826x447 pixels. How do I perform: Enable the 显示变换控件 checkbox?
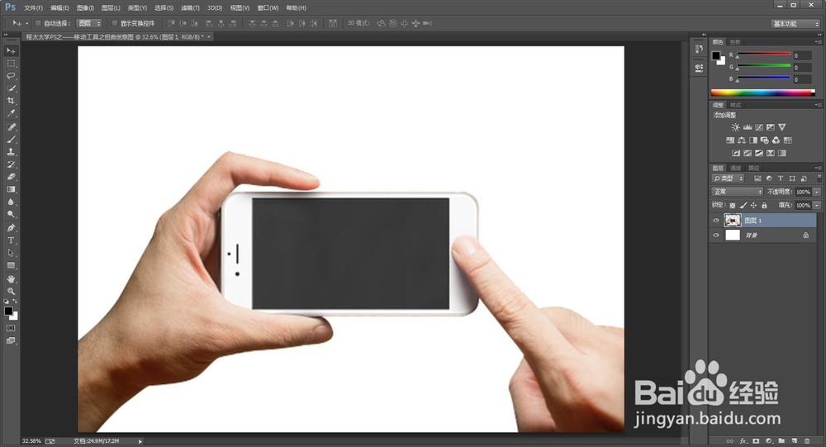(114, 23)
